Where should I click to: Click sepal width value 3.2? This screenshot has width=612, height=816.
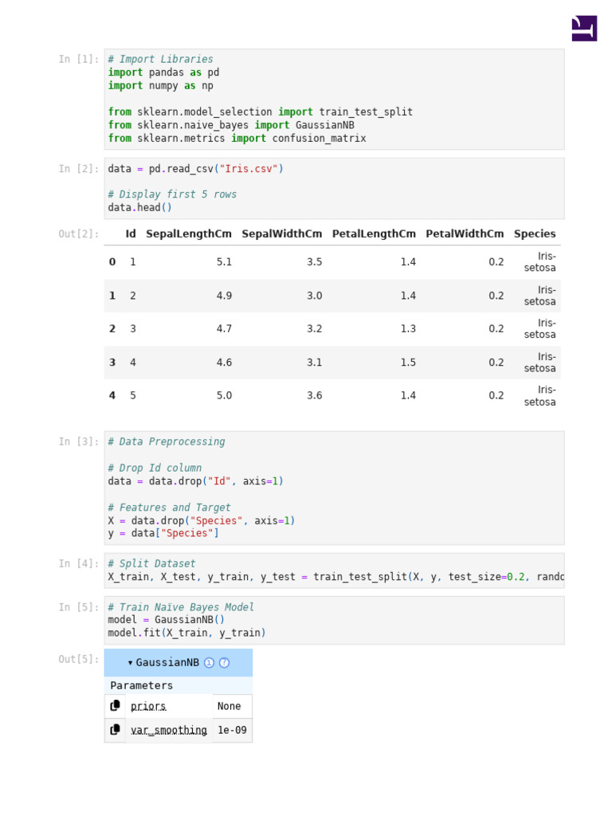(314, 328)
